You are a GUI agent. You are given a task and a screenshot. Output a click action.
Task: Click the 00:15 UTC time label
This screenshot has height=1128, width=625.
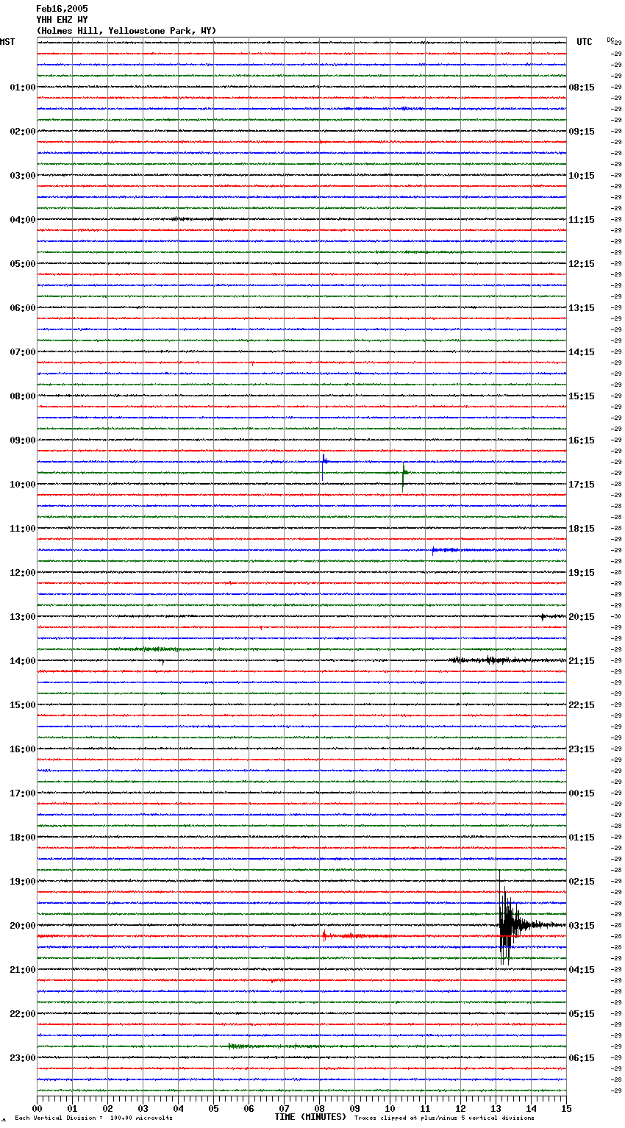[x=582, y=793]
